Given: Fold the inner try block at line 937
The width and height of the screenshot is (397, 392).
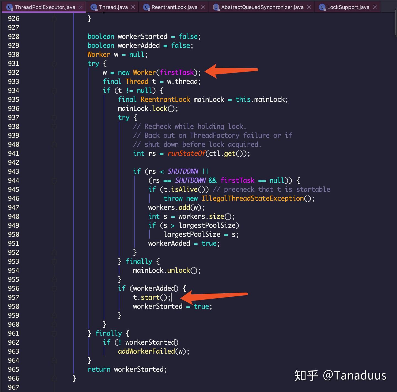Looking at the screenshot, I should coord(54,118).
